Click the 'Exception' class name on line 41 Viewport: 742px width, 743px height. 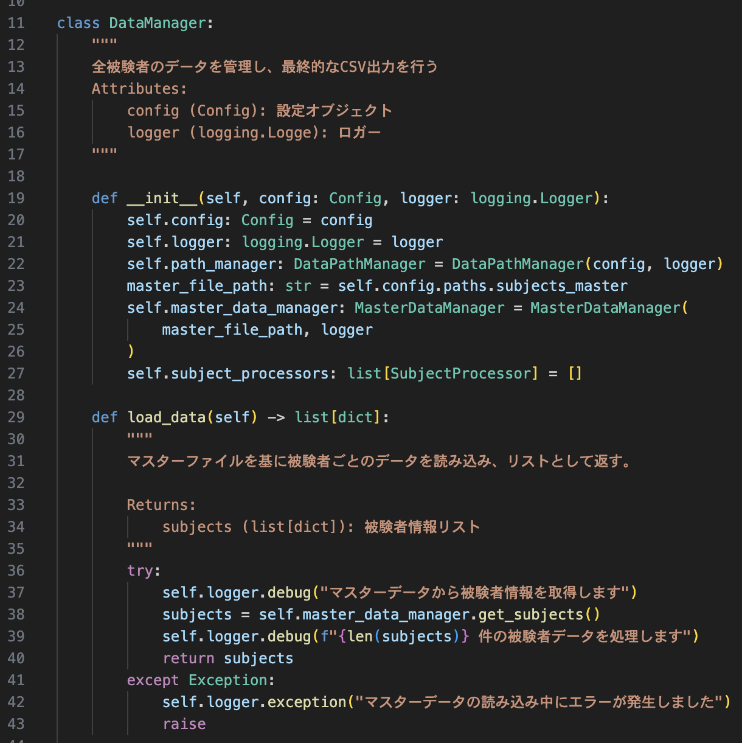[x=228, y=680]
